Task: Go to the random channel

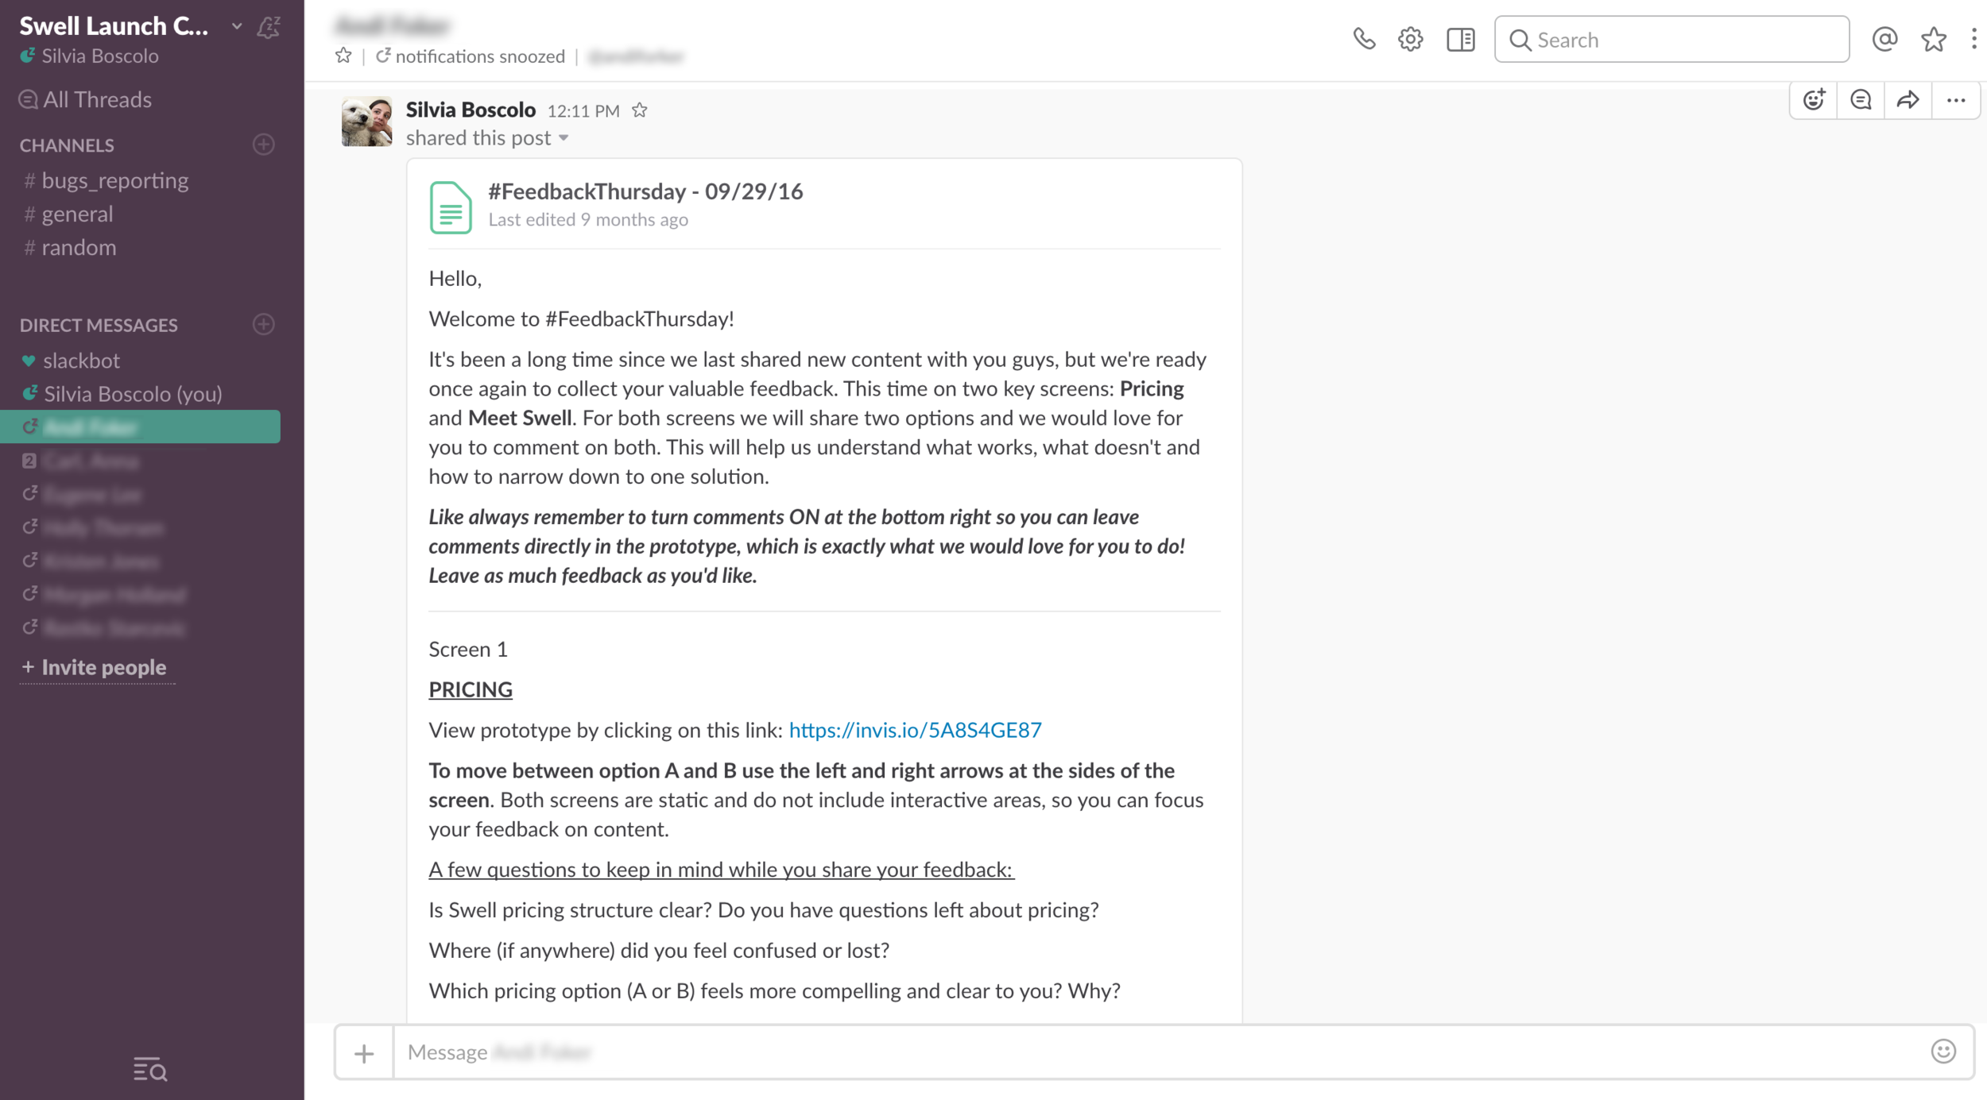Action: (x=70, y=248)
